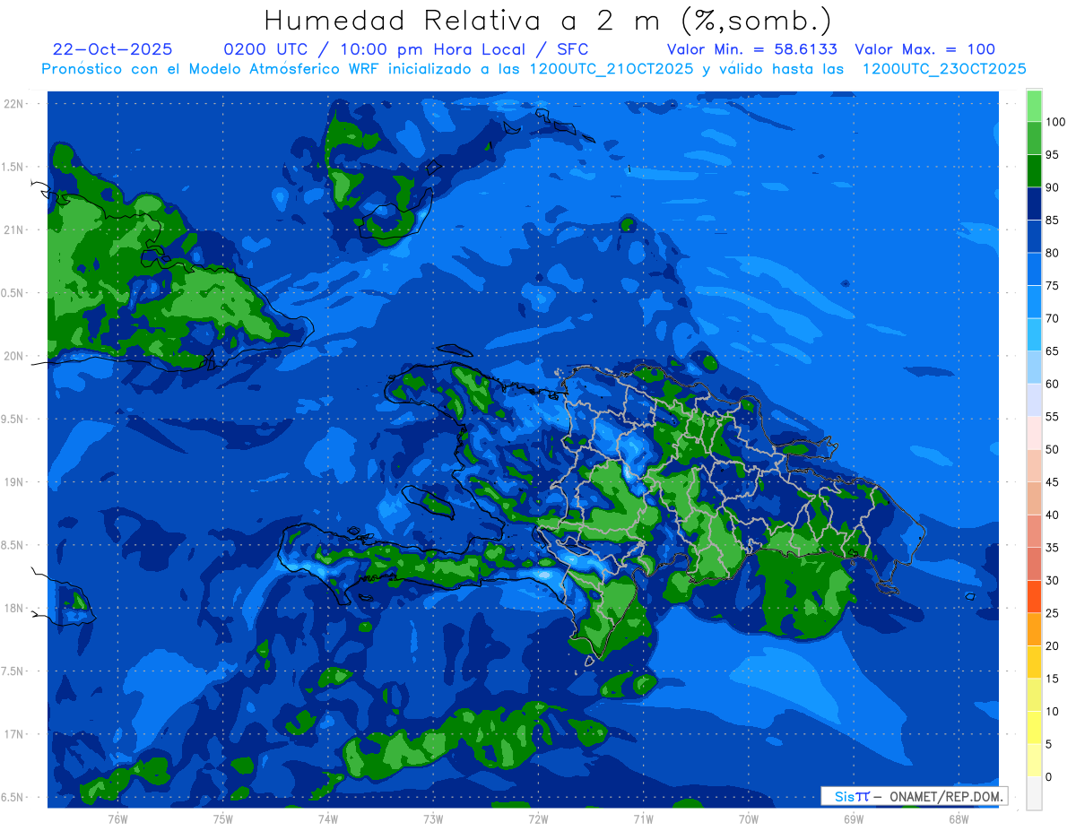Click the '69W' longitude axis label
This screenshot has height=831, width=1076.
(854, 819)
